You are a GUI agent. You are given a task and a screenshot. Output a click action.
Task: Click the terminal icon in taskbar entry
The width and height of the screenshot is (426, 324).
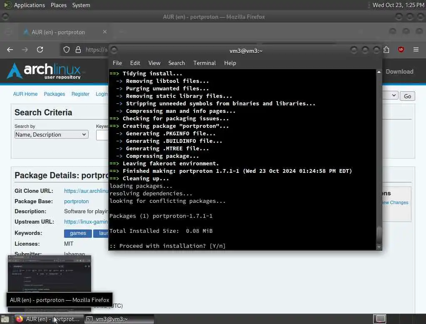pos(89,319)
